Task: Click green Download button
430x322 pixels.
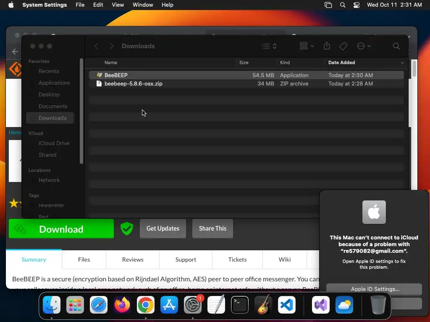Action: tap(61, 229)
